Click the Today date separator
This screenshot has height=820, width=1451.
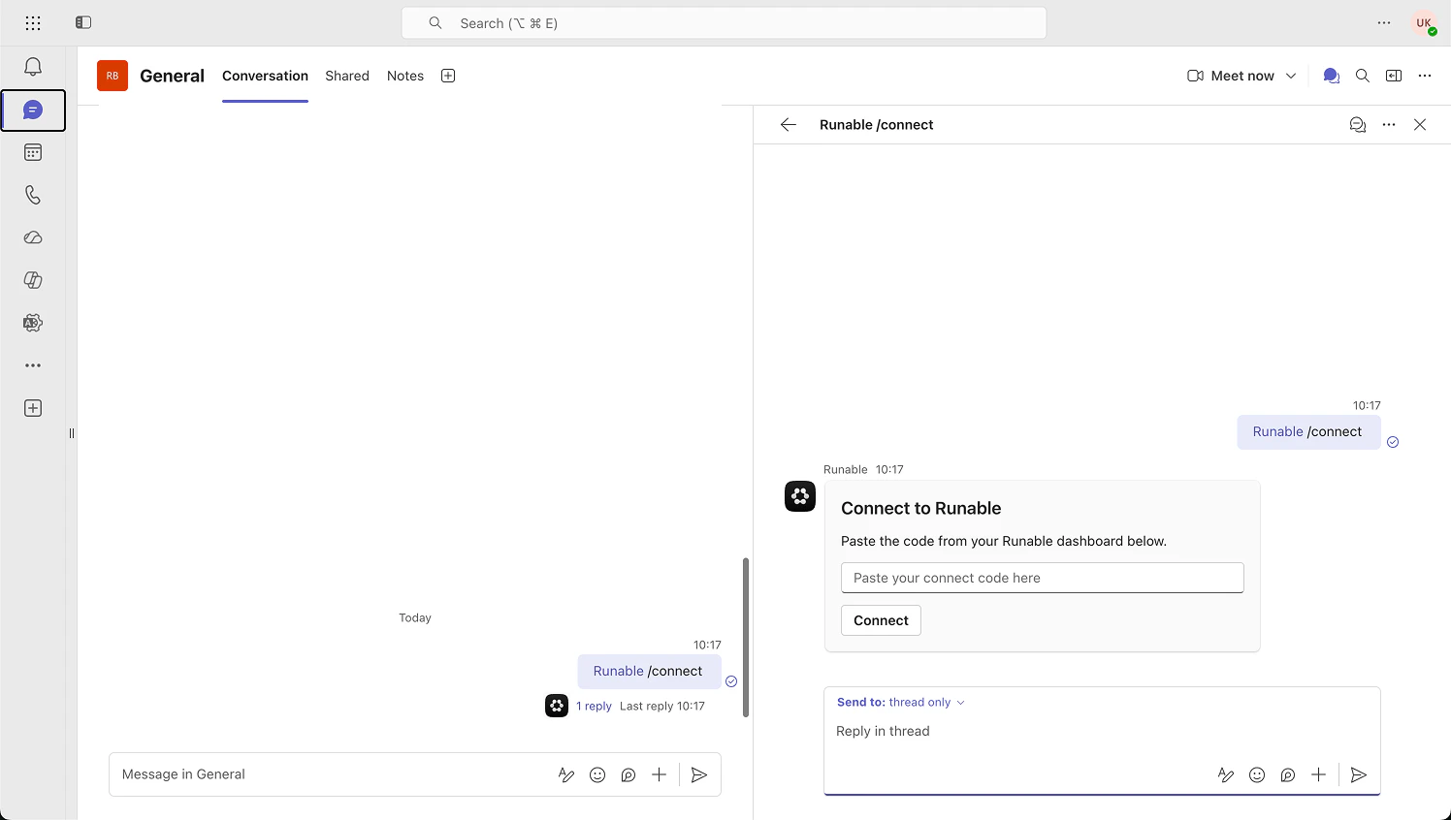tap(415, 617)
